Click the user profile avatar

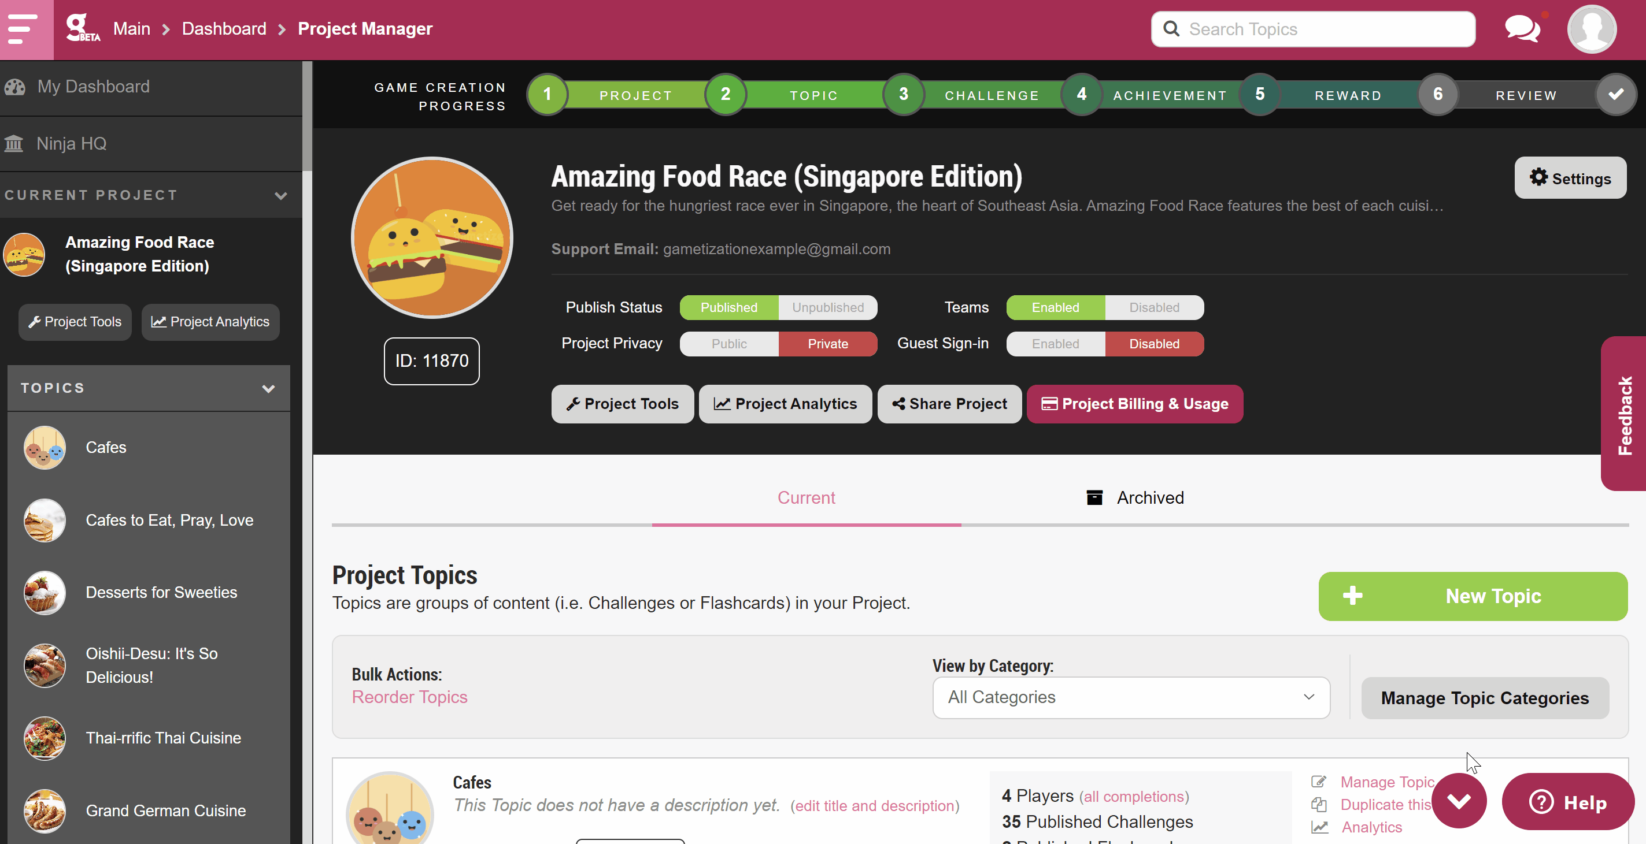[x=1591, y=29]
